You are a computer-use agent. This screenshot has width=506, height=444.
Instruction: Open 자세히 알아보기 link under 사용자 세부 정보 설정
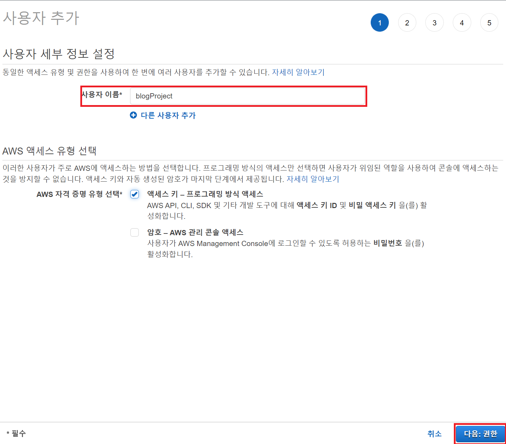click(298, 72)
